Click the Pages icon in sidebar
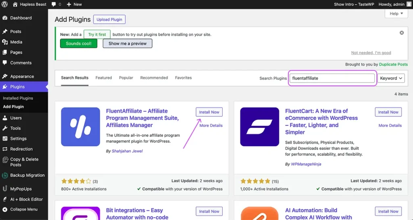Viewport: 413px width, 220px height. point(5,52)
